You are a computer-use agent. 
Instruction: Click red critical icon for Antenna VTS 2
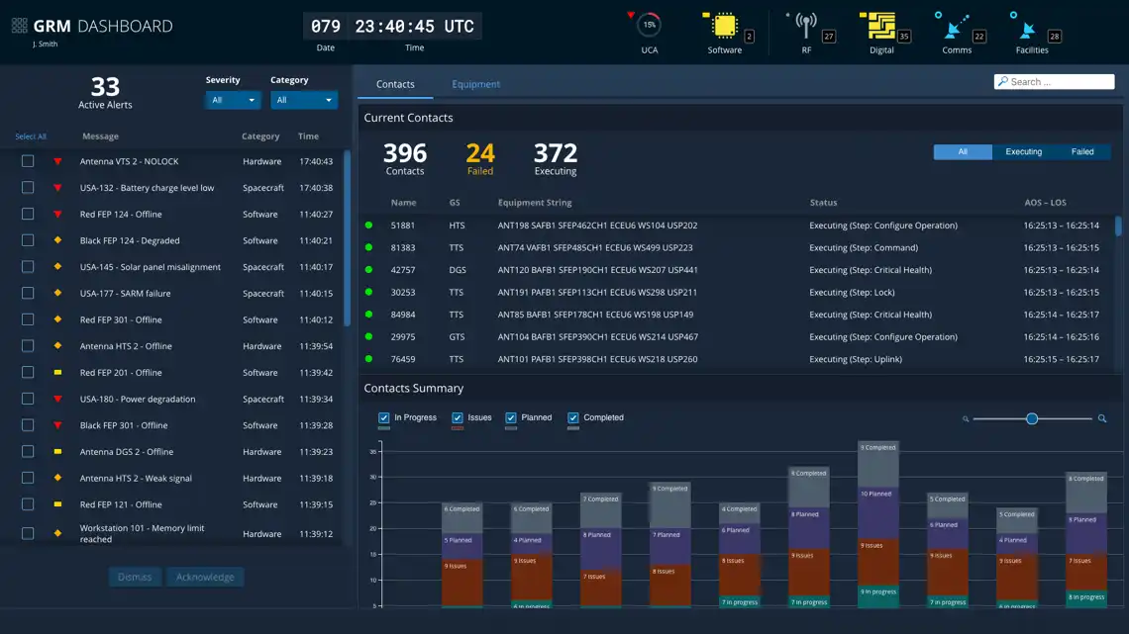(x=57, y=162)
